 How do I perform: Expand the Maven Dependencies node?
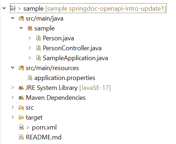click(x=13, y=97)
